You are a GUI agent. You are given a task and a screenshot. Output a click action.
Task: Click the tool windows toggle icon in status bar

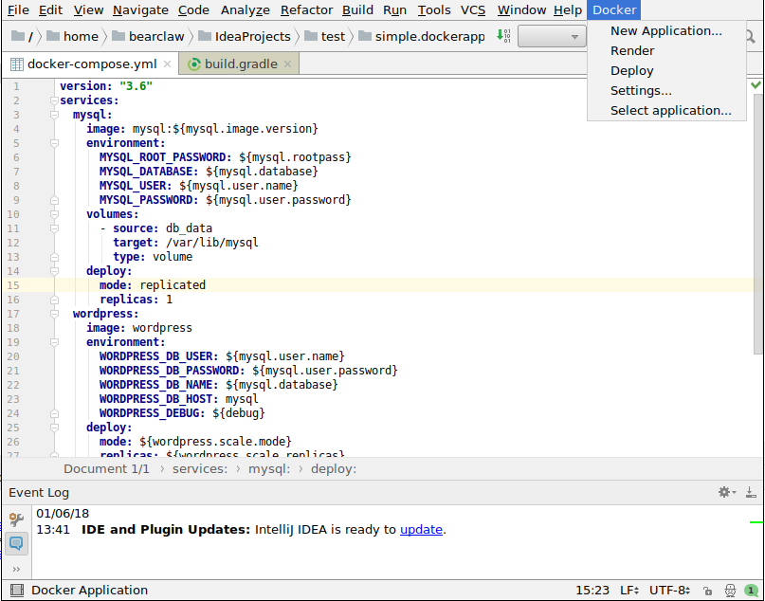click(x=16, y=591)
